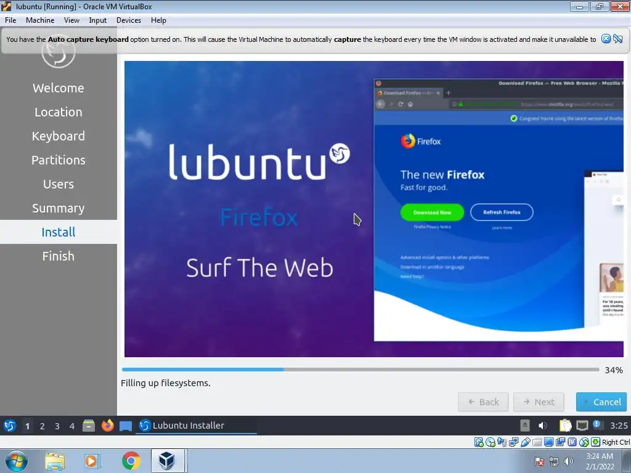Screen dimensions: 631x473
Task: Click the VirtualBox shared folders indicator
Action: point(537,442)
